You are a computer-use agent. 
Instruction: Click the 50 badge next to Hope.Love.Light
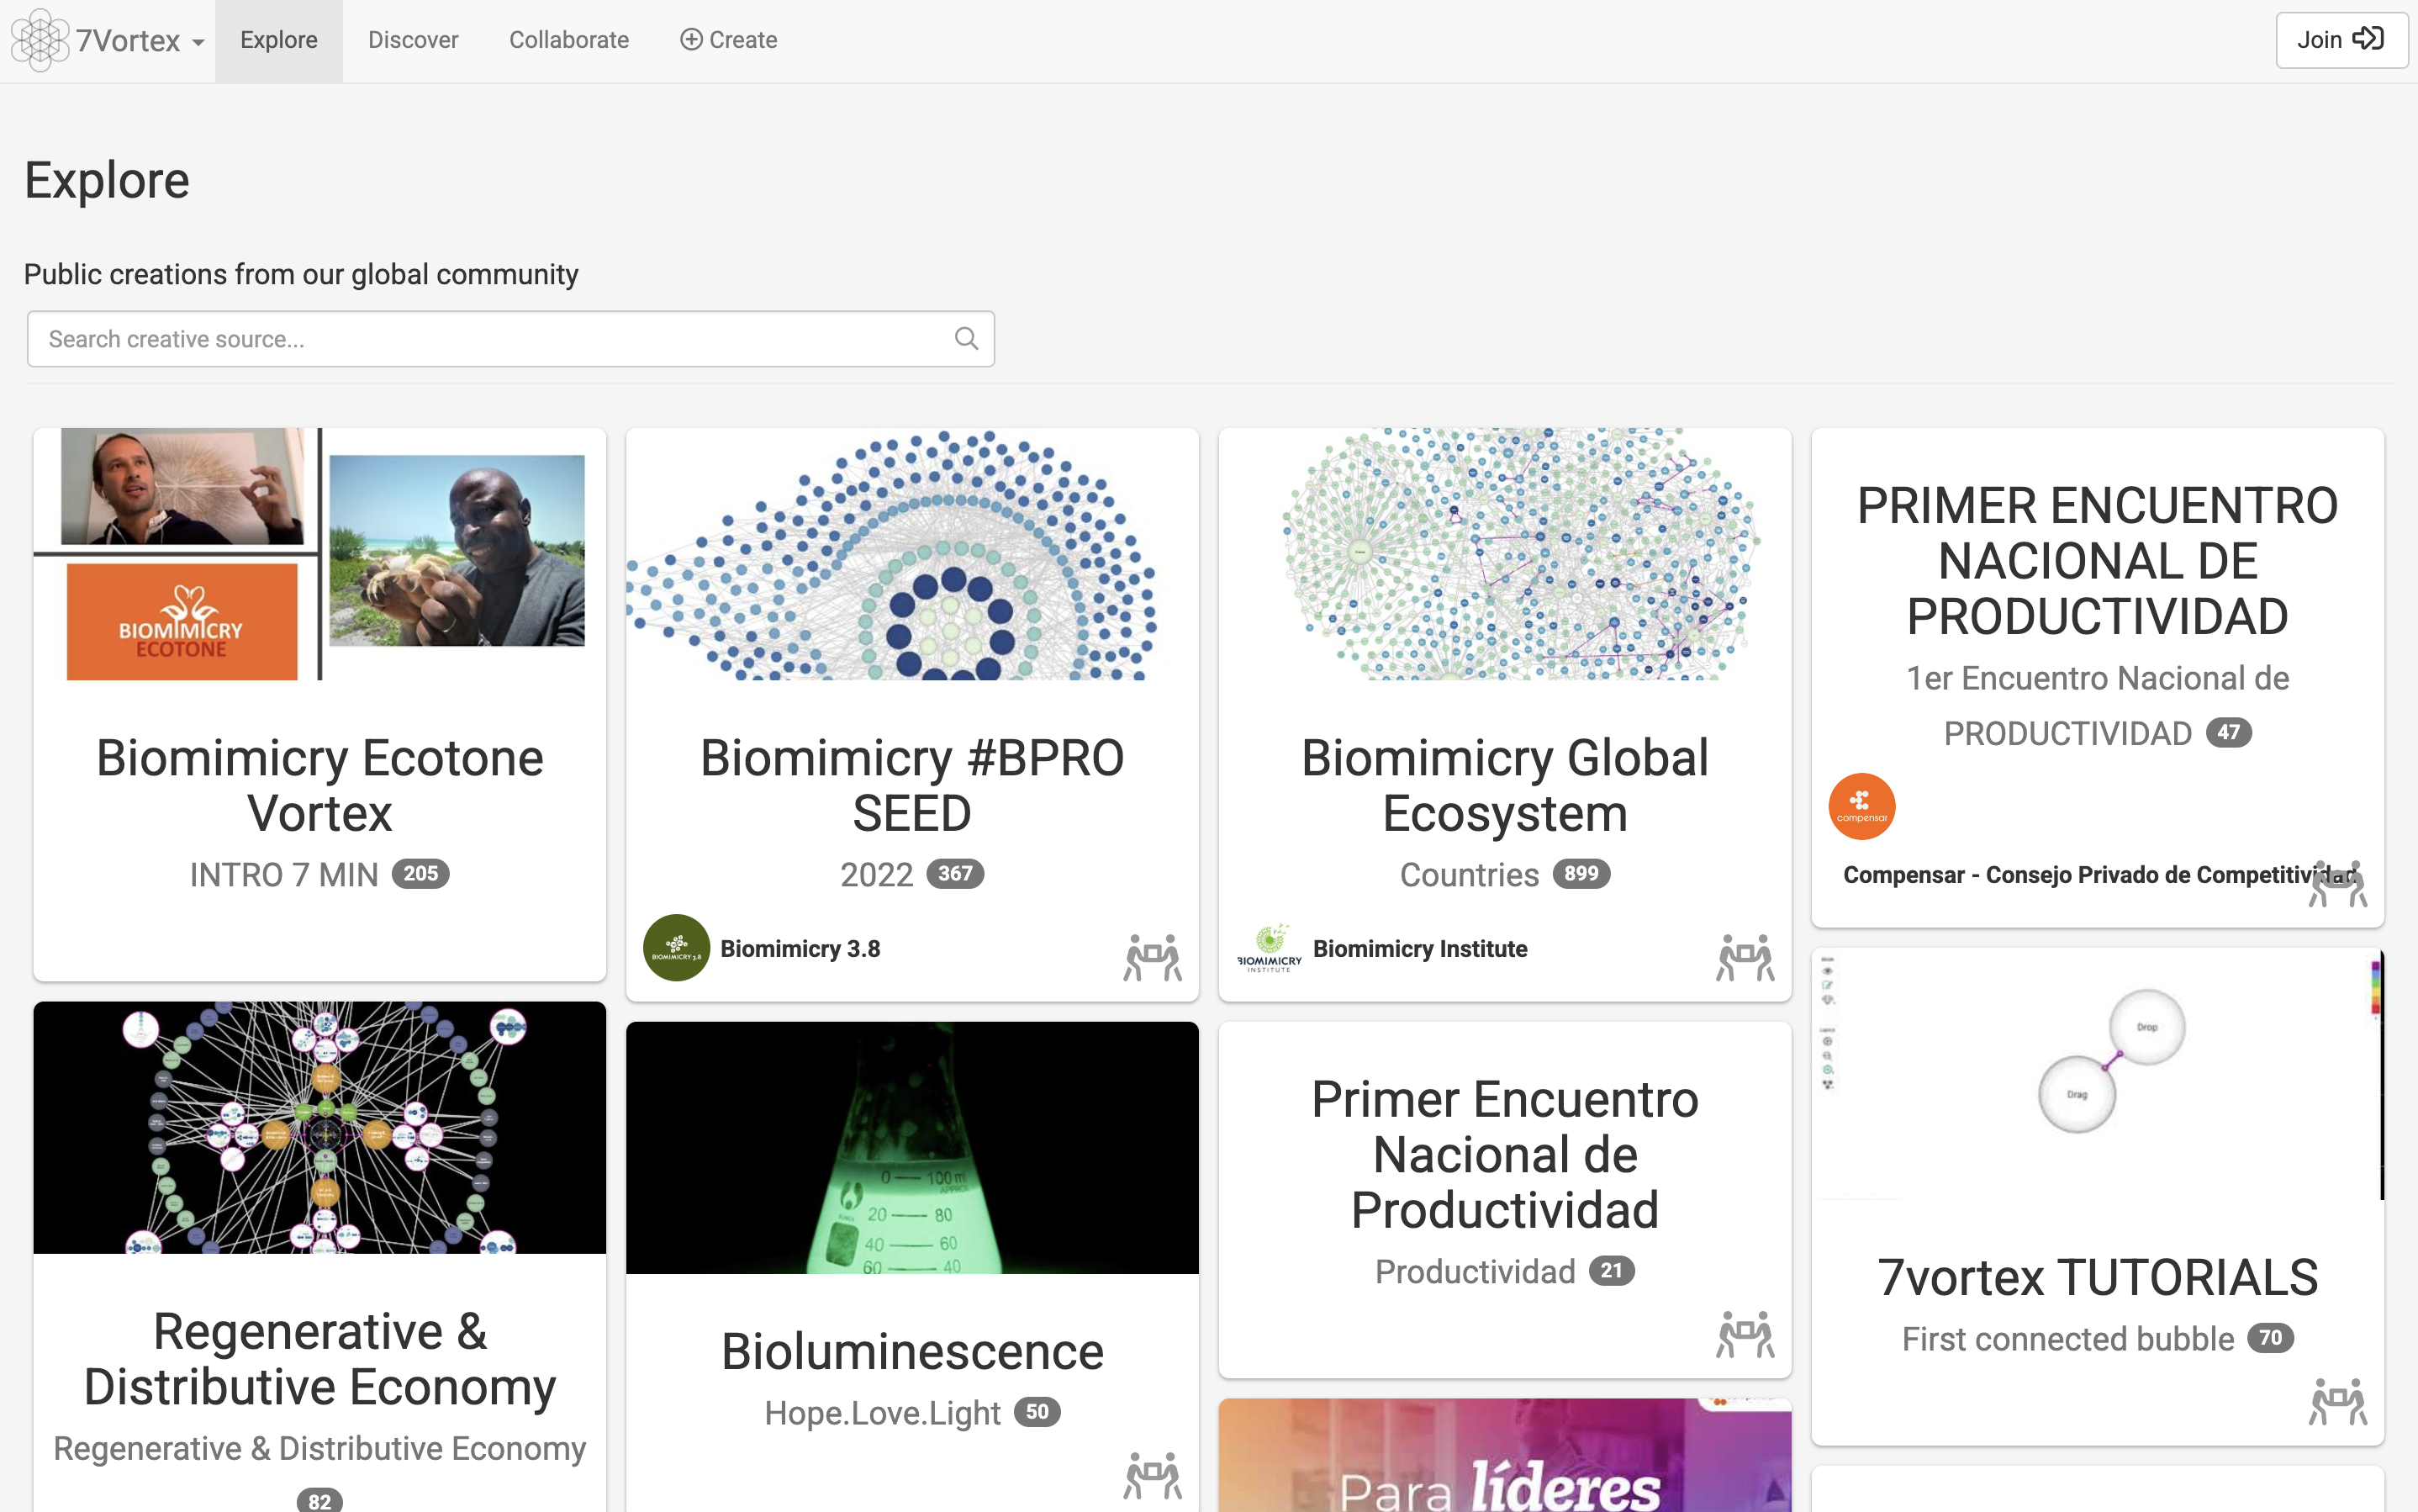[1037, 1412]
